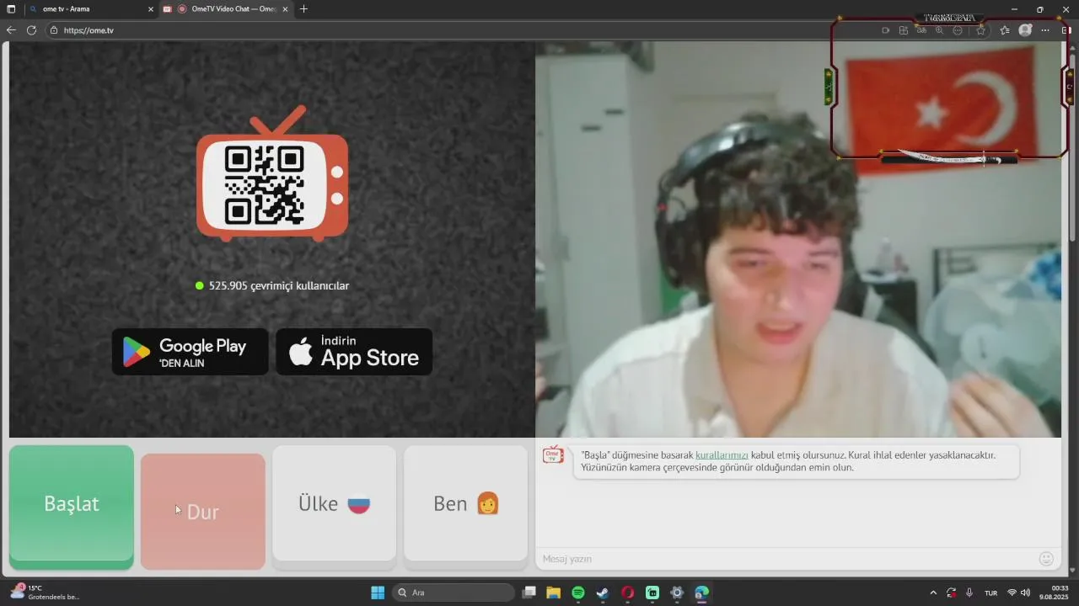Click the microphone tray icon
This screenshot has height=606, width=1079.
pos(969,593)
